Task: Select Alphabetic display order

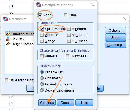Action: pyautogui.click(x=42, y=78)
